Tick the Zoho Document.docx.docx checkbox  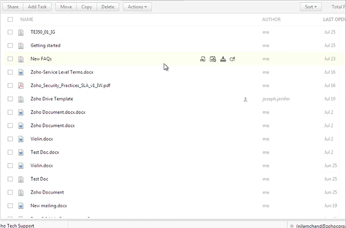tap(10, 112)
